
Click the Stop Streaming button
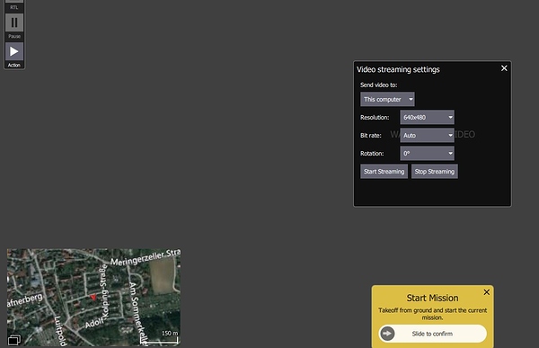(435, 172)
